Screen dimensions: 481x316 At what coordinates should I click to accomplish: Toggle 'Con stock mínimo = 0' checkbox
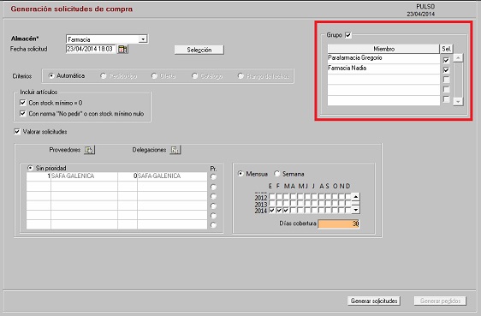23,103
